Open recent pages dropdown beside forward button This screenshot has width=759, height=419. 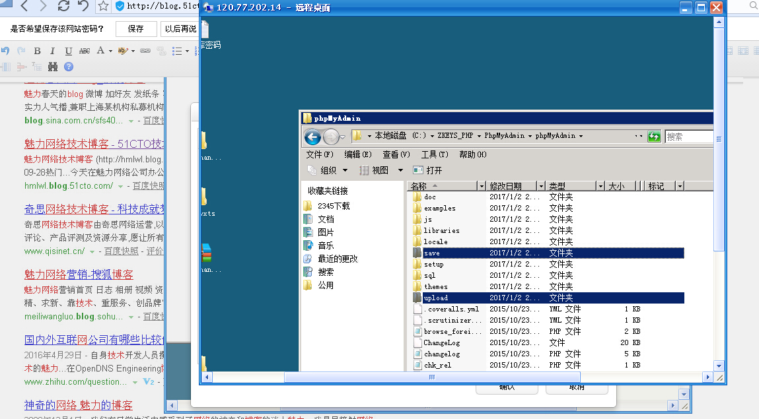[342, 137]
